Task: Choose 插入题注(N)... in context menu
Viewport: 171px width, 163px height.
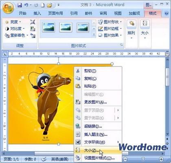Action: click(x=98, y=134)
